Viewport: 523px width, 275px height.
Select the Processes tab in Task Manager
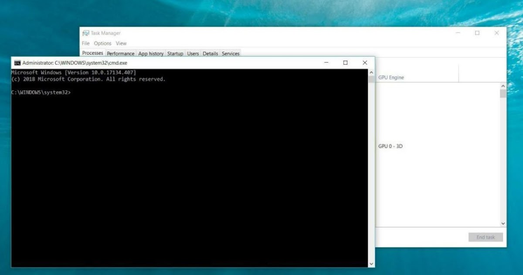(x=93, y=53)
